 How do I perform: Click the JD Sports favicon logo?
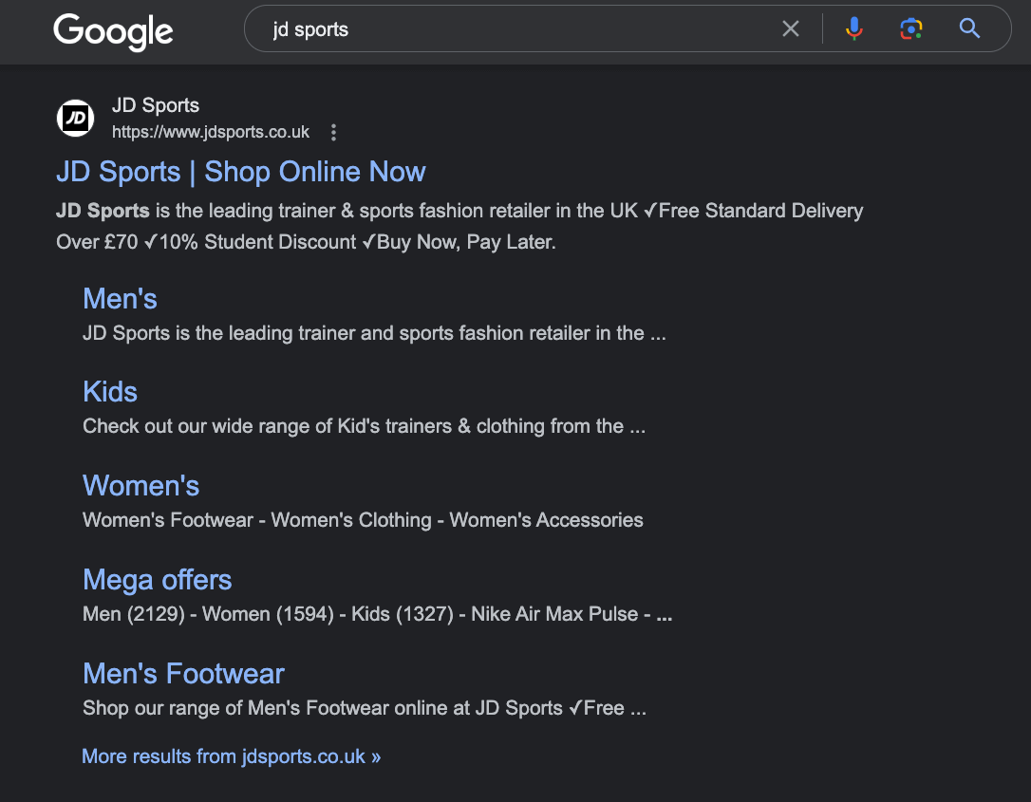[x=75, y=118]
